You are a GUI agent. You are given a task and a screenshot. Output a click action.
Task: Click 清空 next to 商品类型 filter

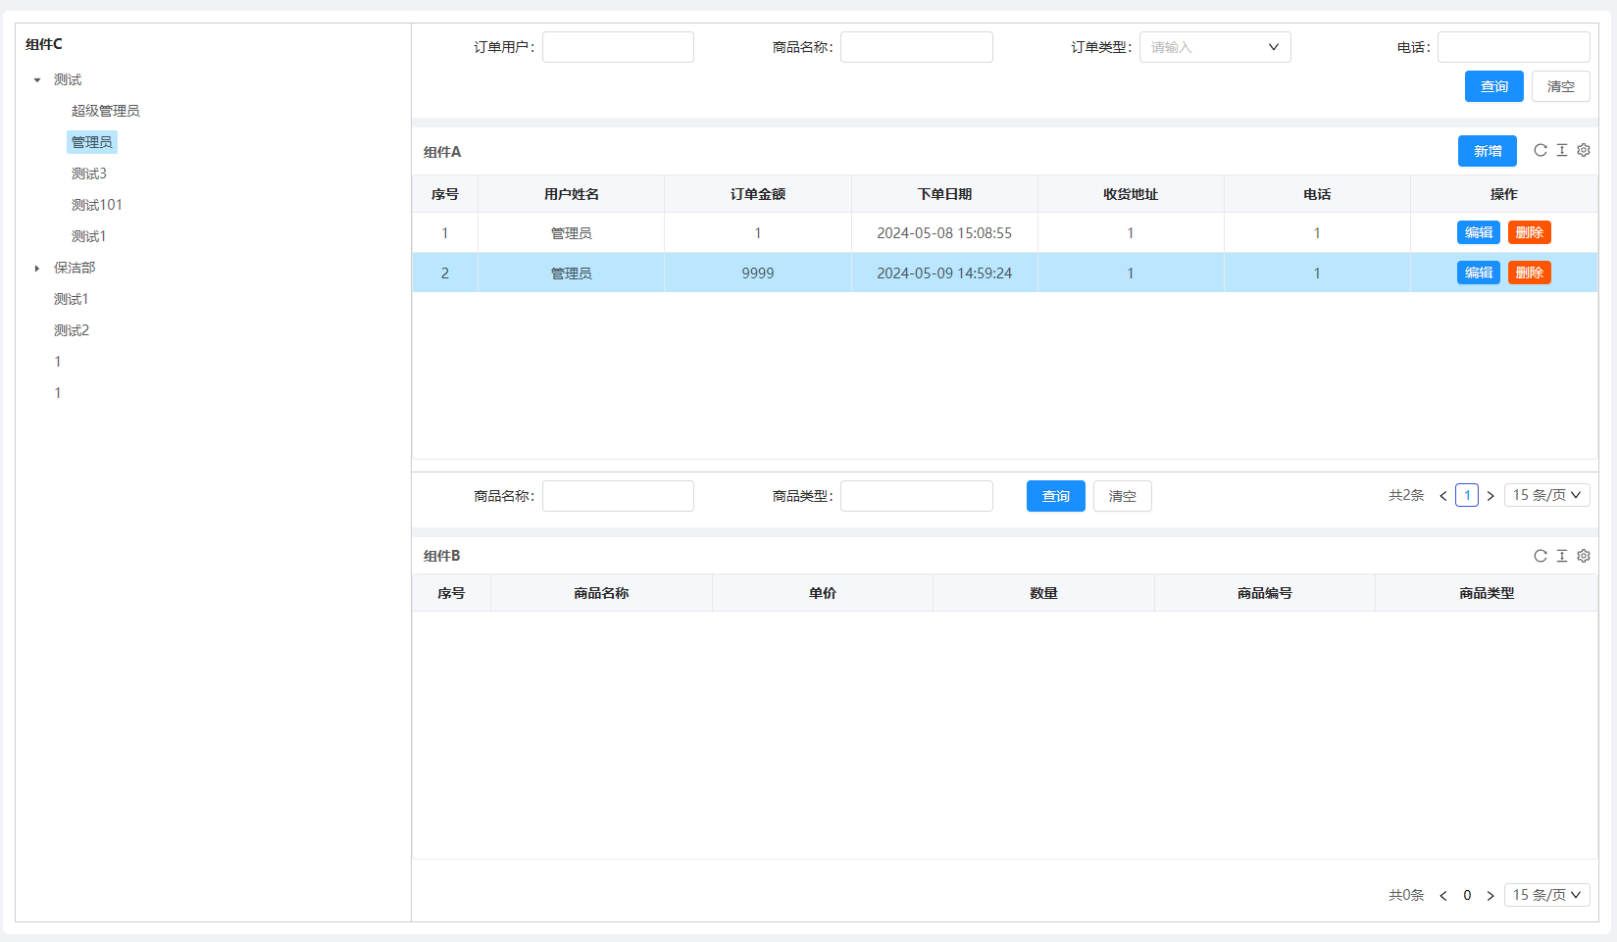[x=1122, y=496]
